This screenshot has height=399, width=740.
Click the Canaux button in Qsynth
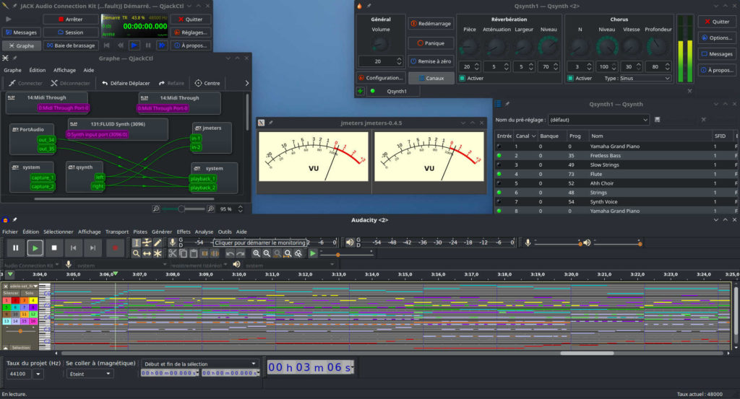tap(431, 78)
